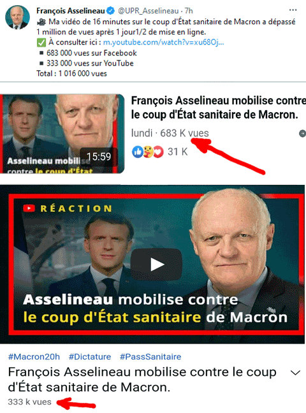Screen dimensions: 306x413
Task: Click the Facebook video title text
Action: (x=219, y=108)
